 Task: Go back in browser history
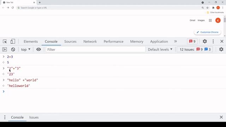coord(3,8)
